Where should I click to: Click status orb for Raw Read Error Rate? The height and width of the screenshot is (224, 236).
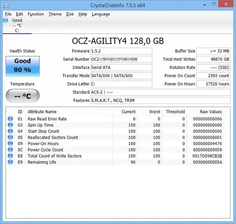(10, 119)
